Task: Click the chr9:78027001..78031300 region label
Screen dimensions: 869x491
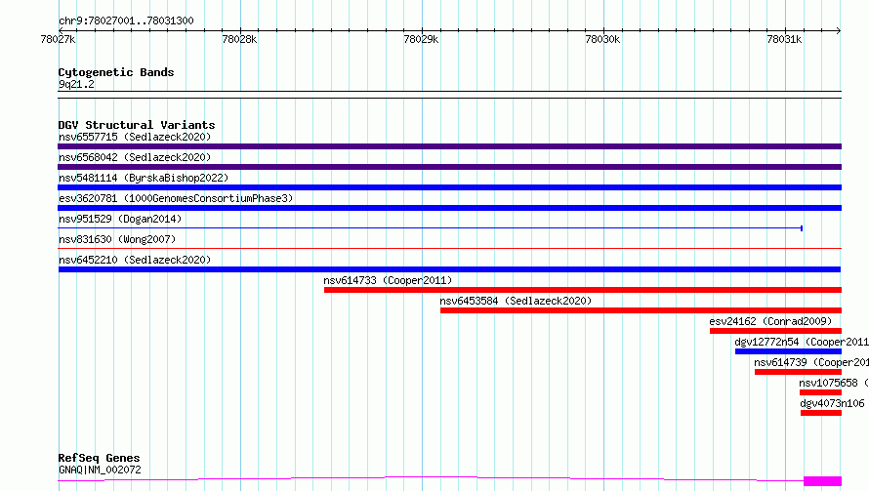Action: coord(126,20)
